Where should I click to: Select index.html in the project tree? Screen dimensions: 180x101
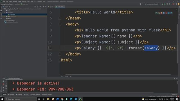11,15
